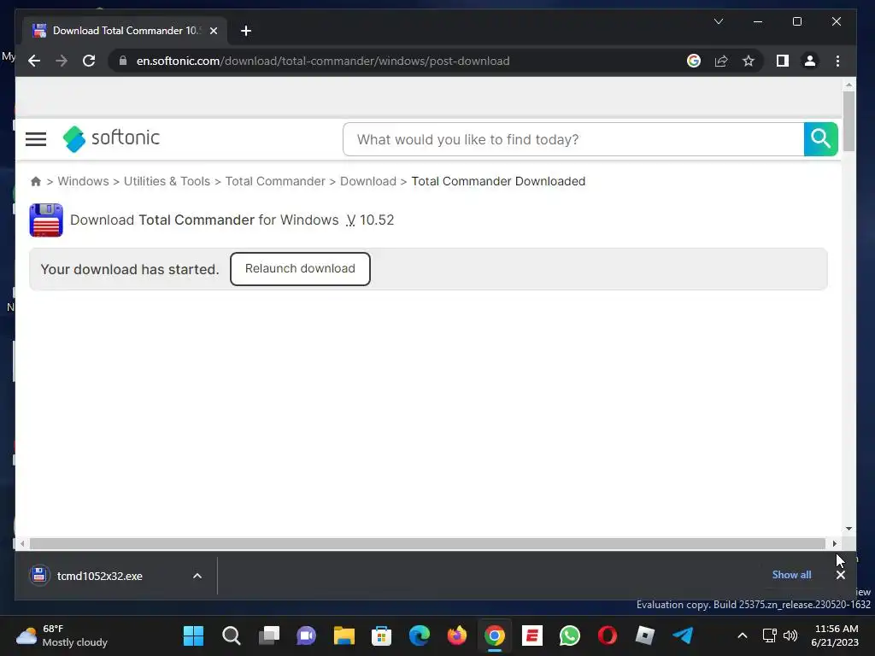Open Telegram from taskbar
The image size is (875, 656).
[683, 635]
